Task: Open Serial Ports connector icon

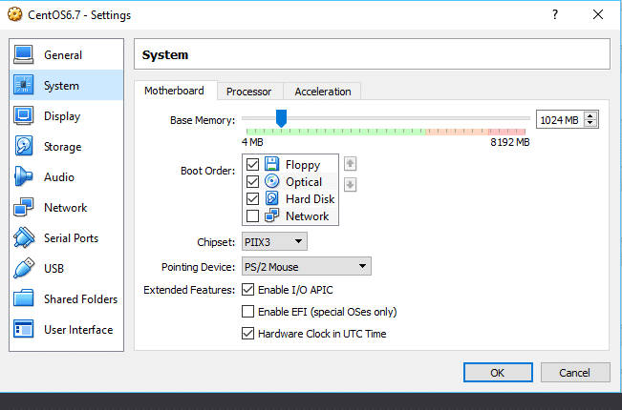Action: (24, 238)
